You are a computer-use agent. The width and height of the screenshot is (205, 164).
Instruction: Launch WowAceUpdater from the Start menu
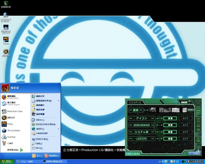click(x=15, y=130)
